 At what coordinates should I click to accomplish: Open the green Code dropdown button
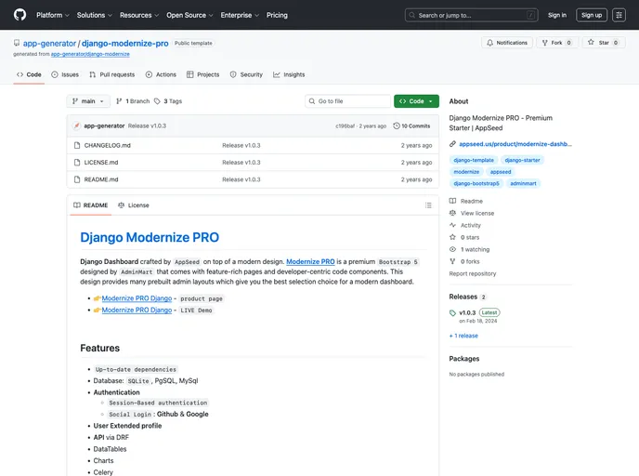[416, 101]
